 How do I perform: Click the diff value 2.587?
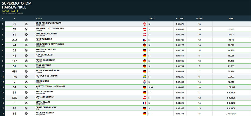click(231, 29)
